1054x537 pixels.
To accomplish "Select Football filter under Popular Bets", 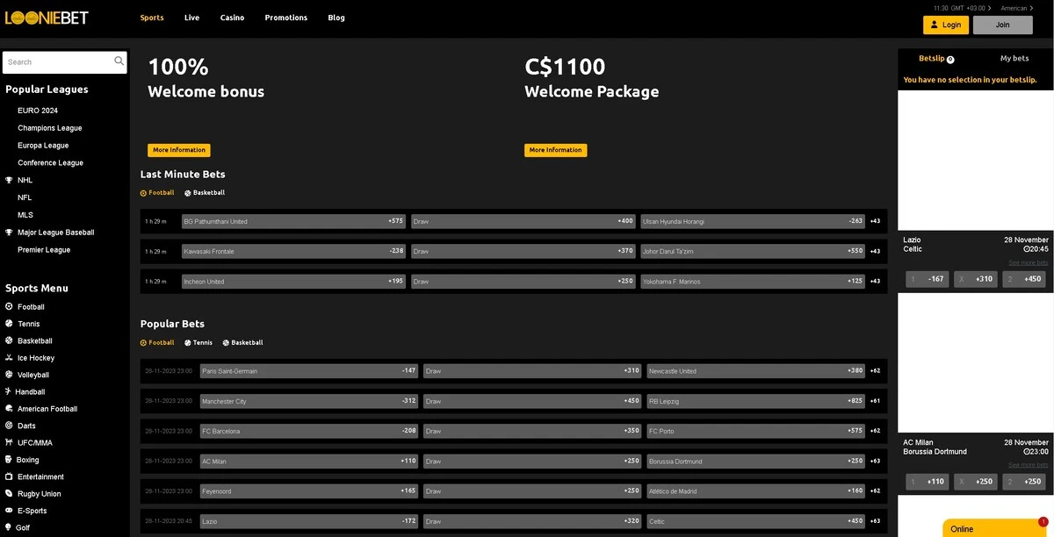I will click(157, 342).
